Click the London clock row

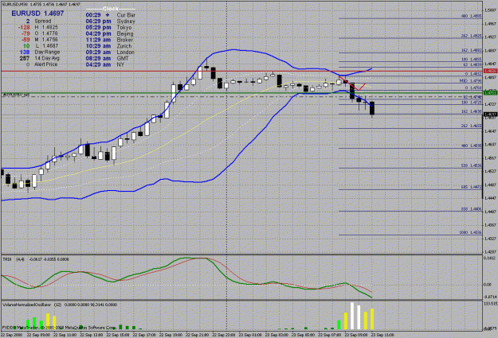click(110, 52)
